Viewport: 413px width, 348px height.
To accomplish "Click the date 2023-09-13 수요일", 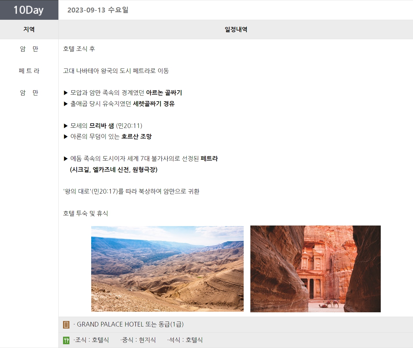I will point(98,10).
